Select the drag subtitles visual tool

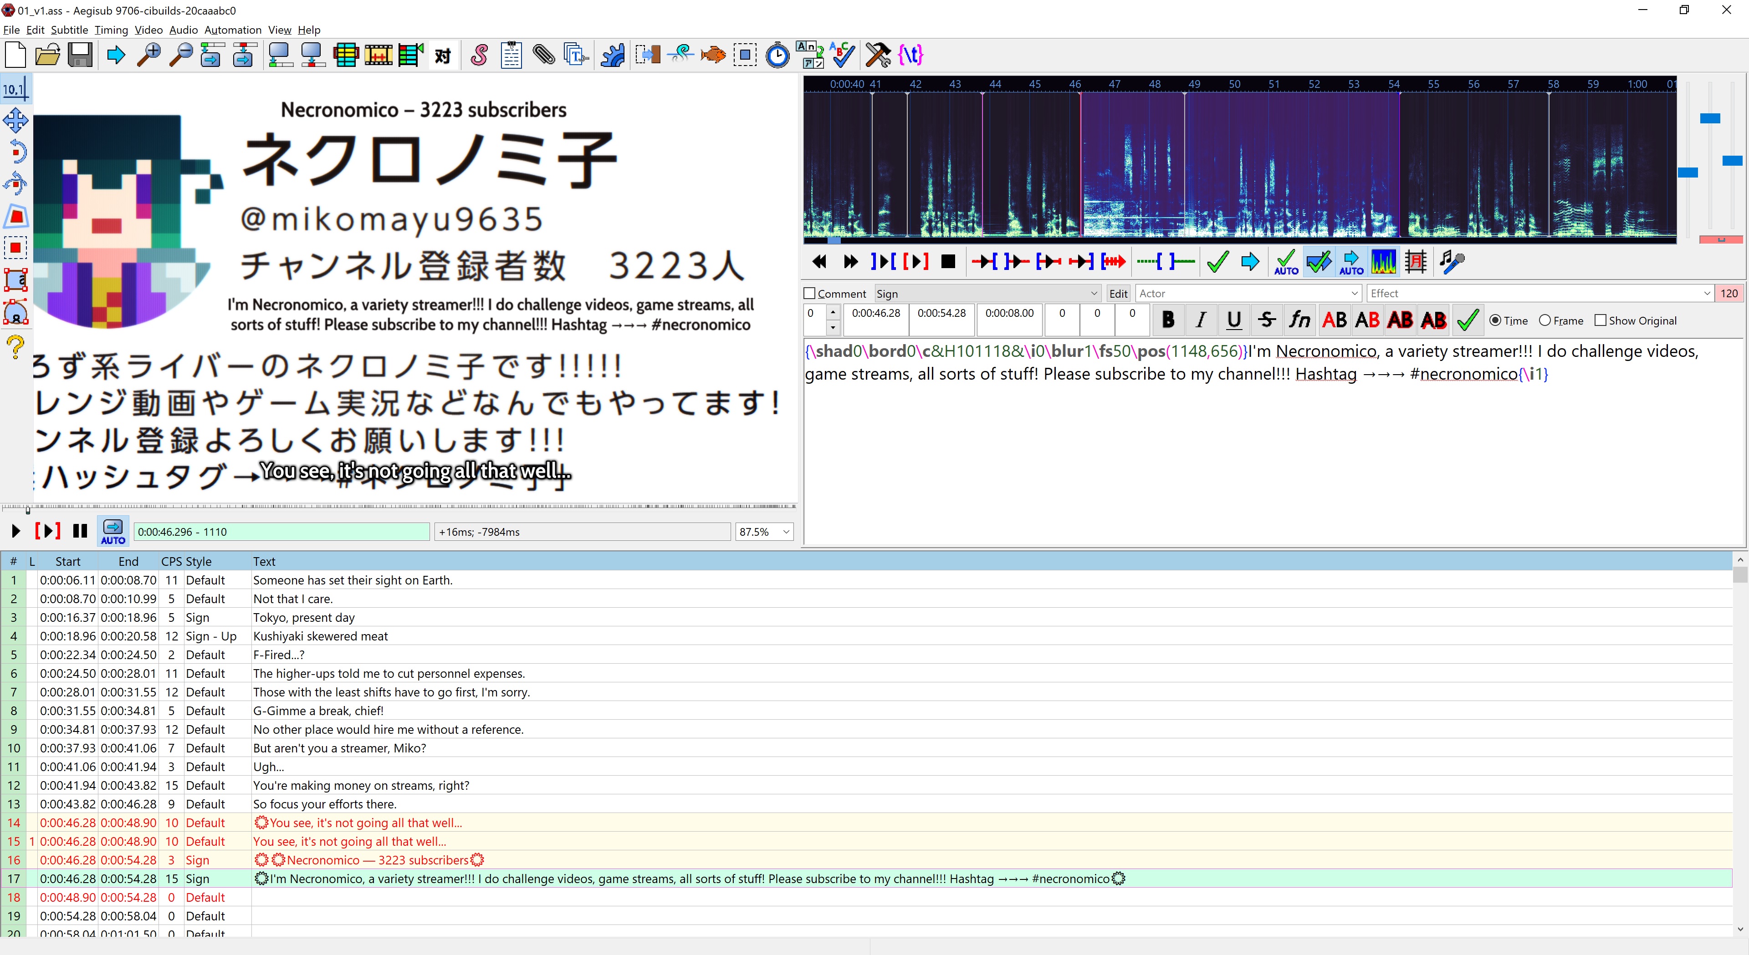click(x=15, y=121)
